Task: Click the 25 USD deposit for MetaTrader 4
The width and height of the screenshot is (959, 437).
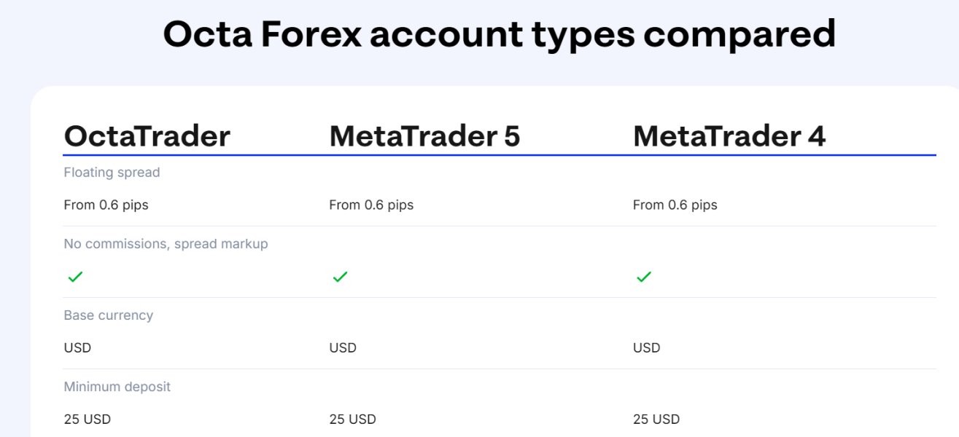Action: [656, 420]
